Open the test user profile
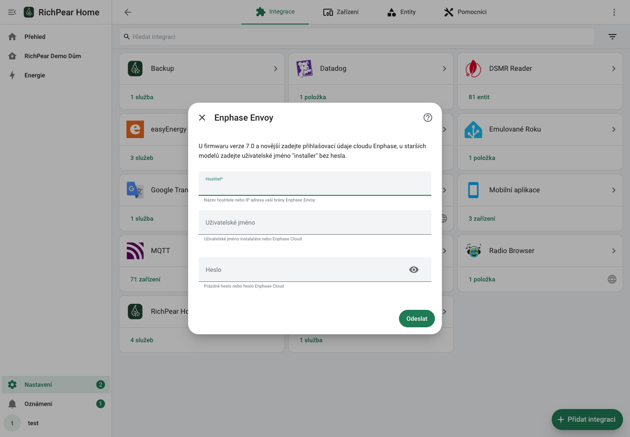The height and width of the screenshot is (437, 630). click(x=56, y=423)
